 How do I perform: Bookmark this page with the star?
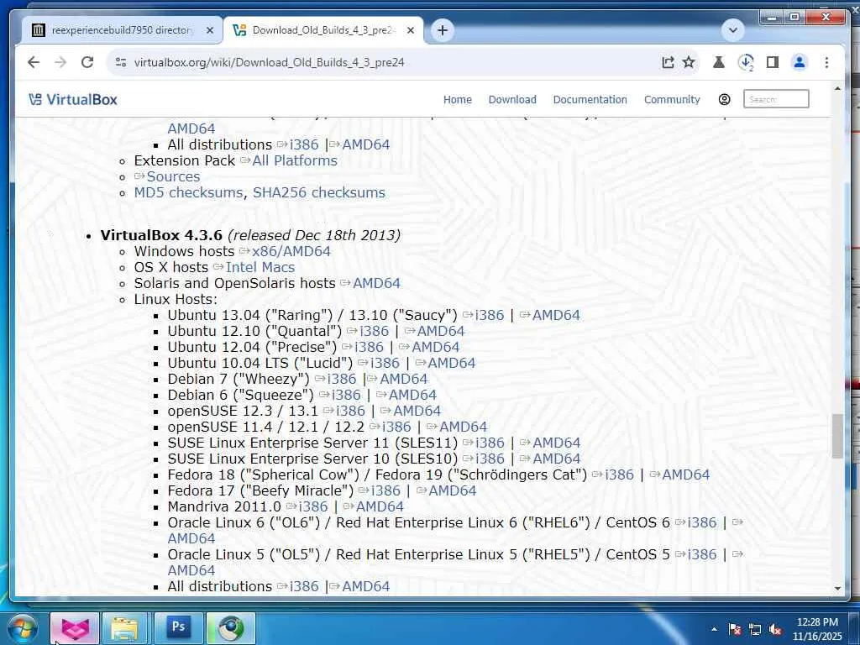point(689,62)
